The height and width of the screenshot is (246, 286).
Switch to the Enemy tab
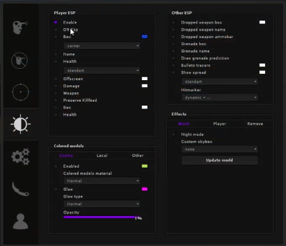pyautogui.click(x=66, y=156)
